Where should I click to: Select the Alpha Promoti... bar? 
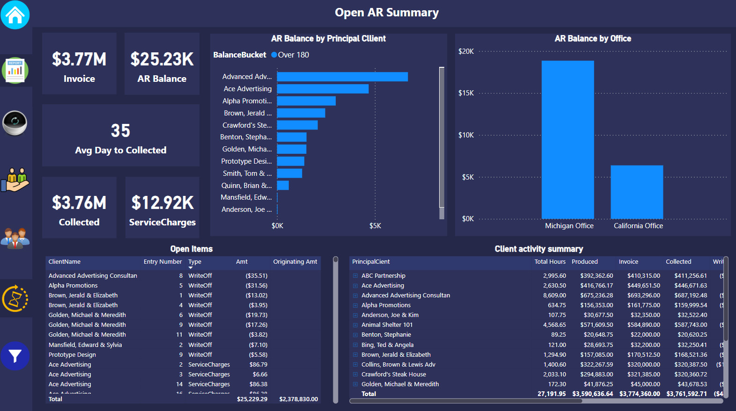(x=306, y=101)
